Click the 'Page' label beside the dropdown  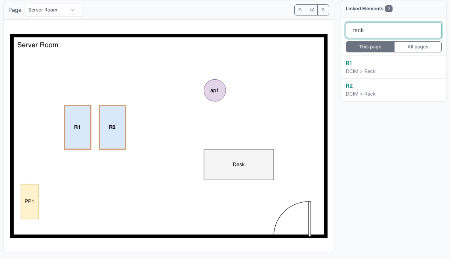coord(15,10)
